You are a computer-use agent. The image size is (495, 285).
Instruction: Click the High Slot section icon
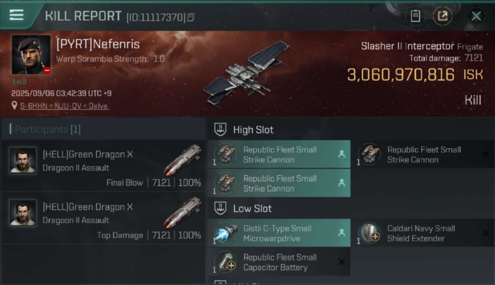coord(220,130)
